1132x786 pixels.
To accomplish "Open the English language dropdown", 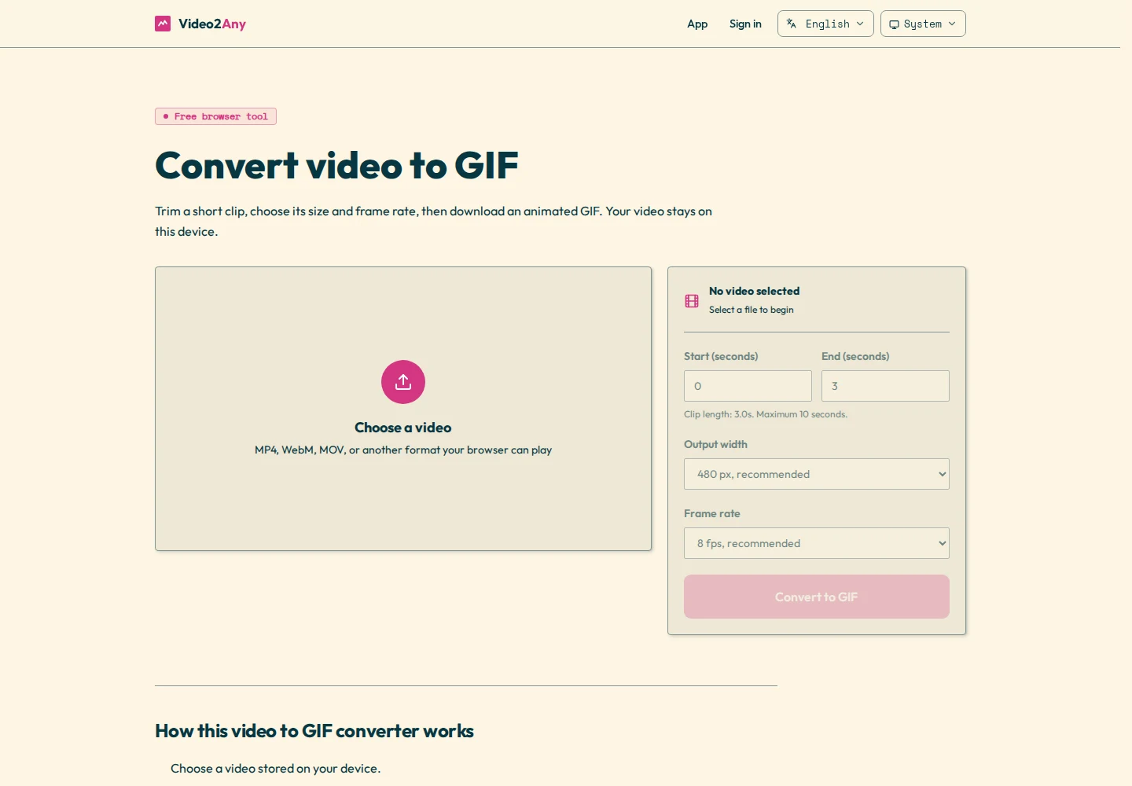I will coord(825,24).
